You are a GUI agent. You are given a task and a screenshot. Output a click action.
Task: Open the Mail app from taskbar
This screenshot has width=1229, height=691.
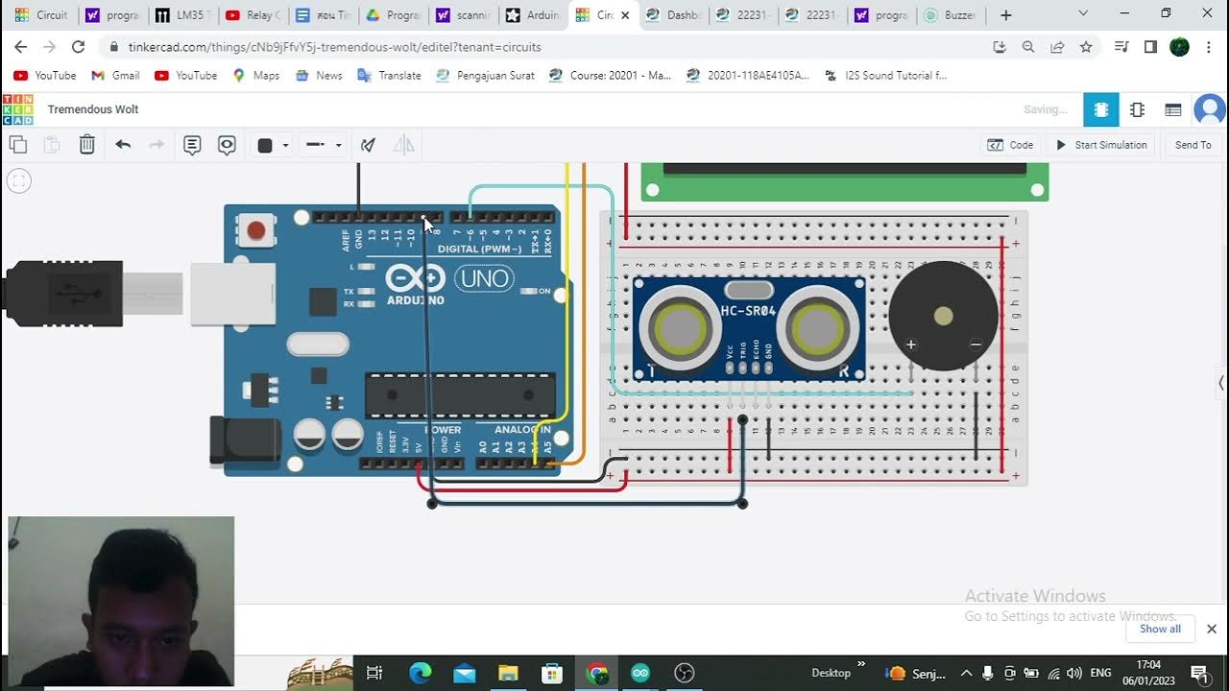[x=465, y=673]
